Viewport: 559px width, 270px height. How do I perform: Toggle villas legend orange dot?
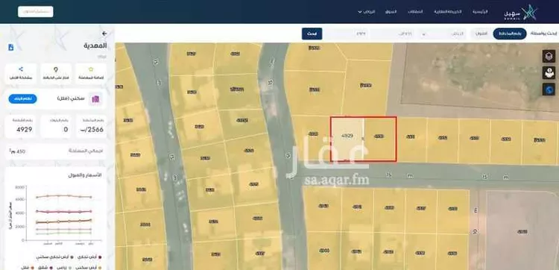[32, 267]
